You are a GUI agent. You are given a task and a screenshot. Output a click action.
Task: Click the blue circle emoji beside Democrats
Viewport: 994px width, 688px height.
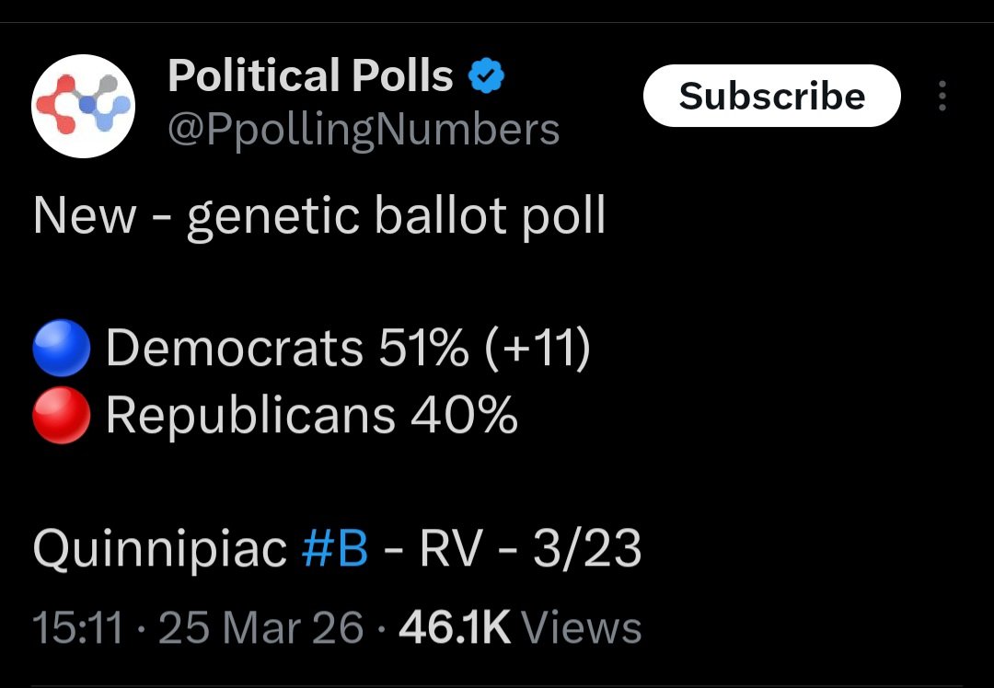(x=62, y=350)
